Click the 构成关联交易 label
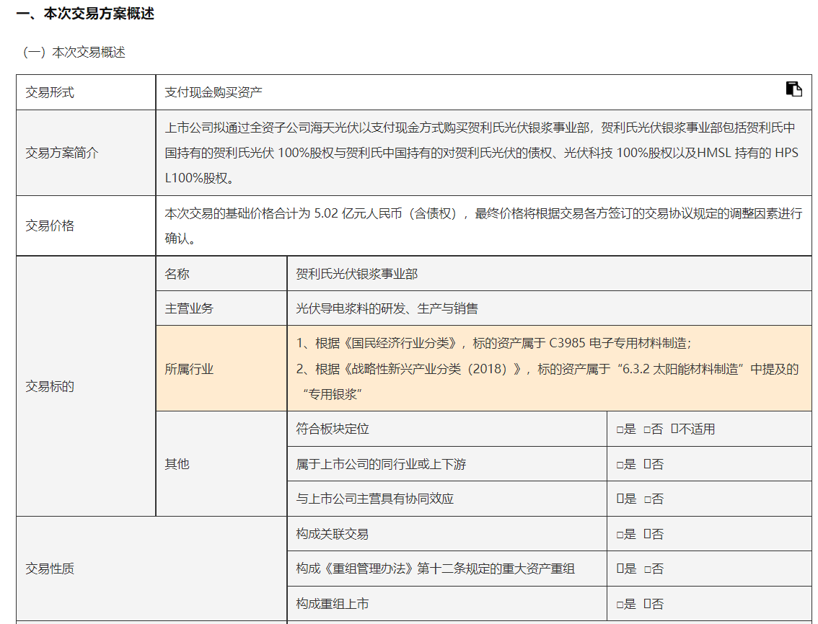 click(333, 534)
